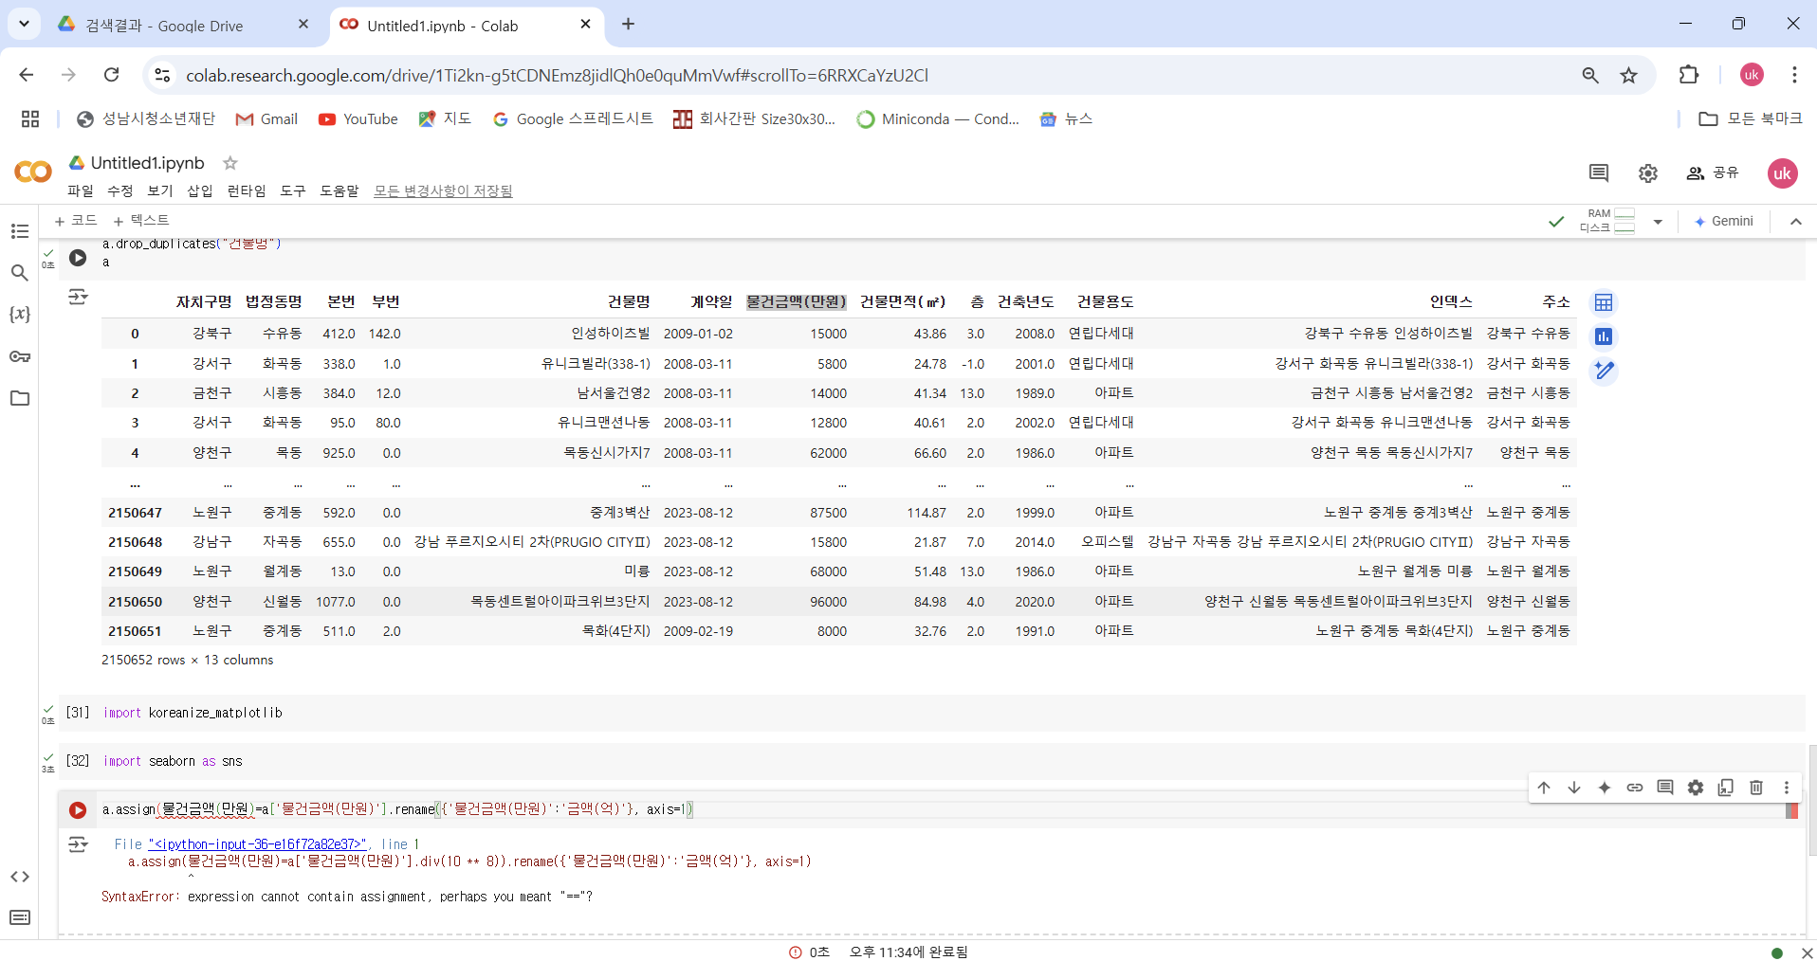Click the + 코드 add code button

[x=76, y=220]
